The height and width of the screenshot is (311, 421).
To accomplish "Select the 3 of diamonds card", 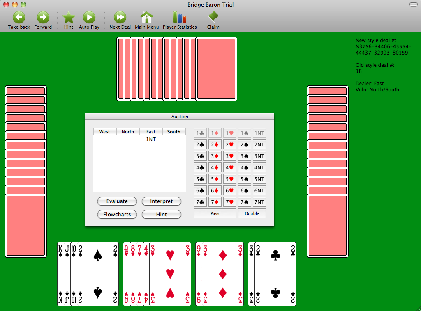I will [x=222, y=274].
